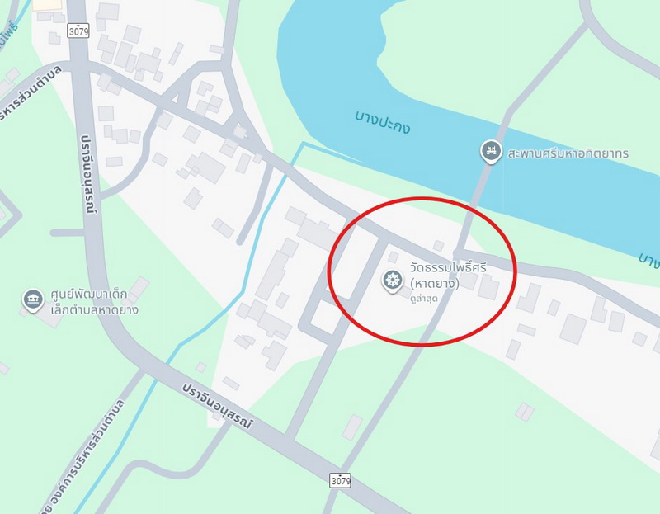The height and width of the screenshot is (514, 660).
Task: Click the vertical ปราจีนอนุสรณ์ road label
Action: point(90,173)
